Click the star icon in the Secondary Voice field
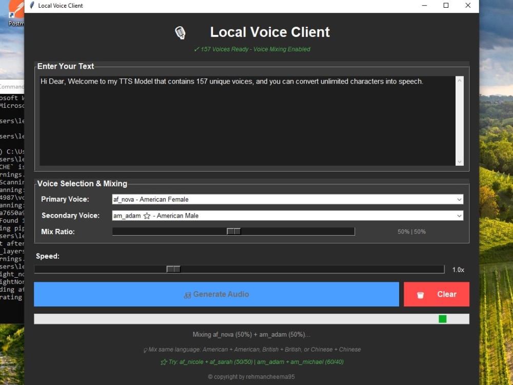This screenshot has width=513, height=385. pos(147,216)
